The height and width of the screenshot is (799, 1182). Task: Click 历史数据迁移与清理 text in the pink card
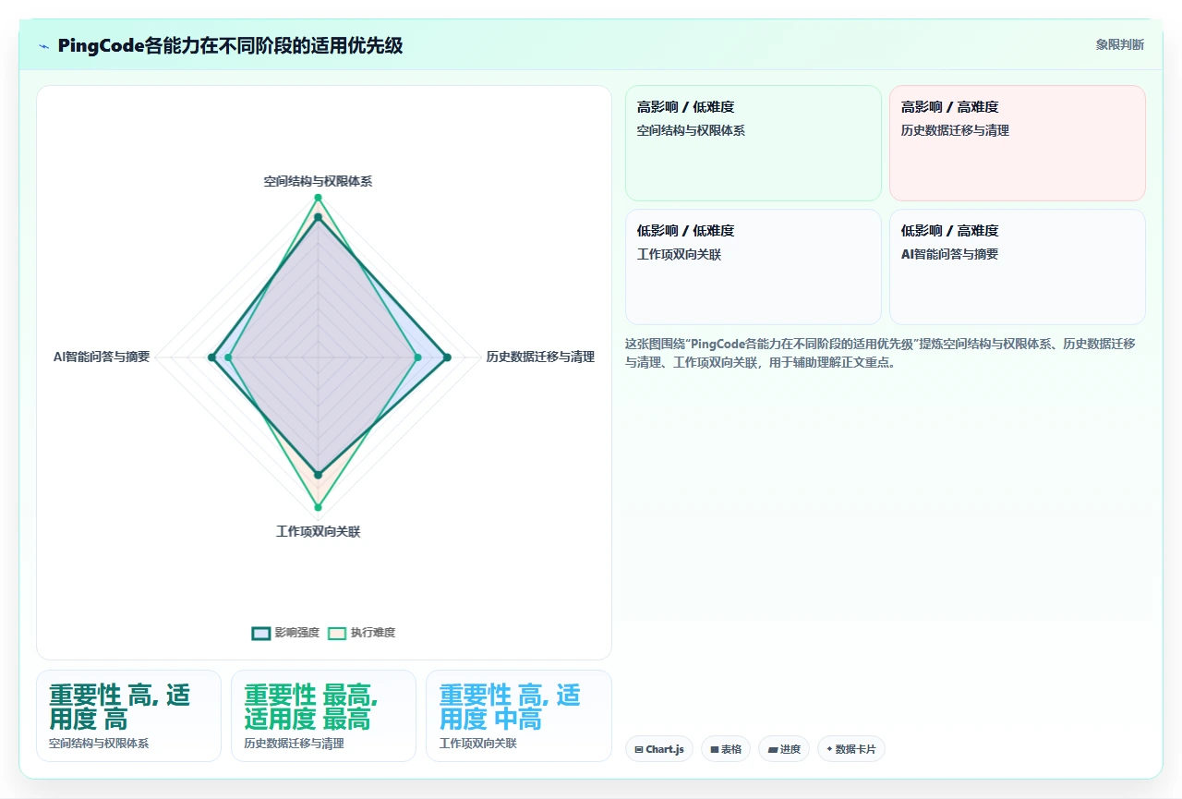pos(955,131)
